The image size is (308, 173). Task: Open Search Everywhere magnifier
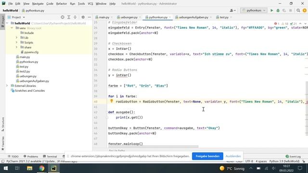[298, 11]
